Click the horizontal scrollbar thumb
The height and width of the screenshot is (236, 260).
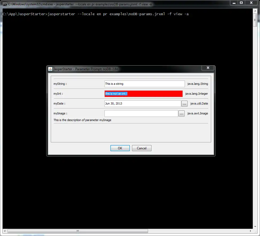[77, 231]
